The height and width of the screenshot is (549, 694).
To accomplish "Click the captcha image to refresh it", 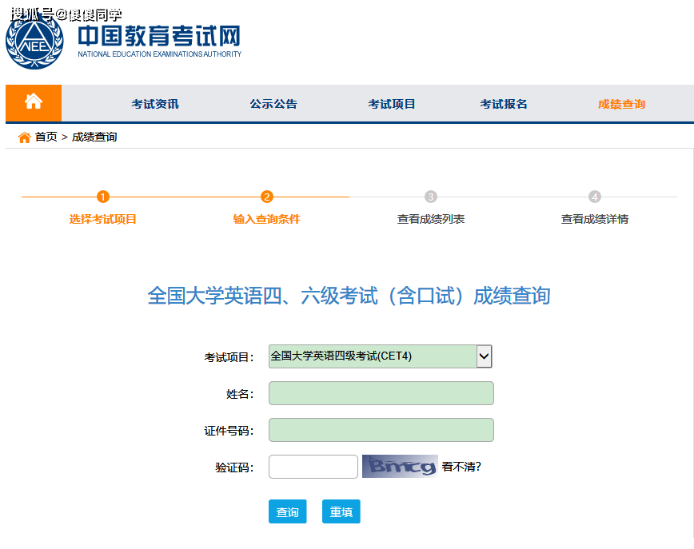I will pyautogui.click(x=399, y=466).
